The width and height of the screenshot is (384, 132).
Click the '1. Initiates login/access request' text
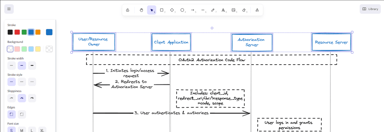click(131, 73)
